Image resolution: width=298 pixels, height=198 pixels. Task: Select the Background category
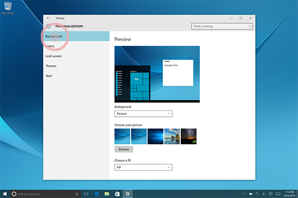(76, 36)
